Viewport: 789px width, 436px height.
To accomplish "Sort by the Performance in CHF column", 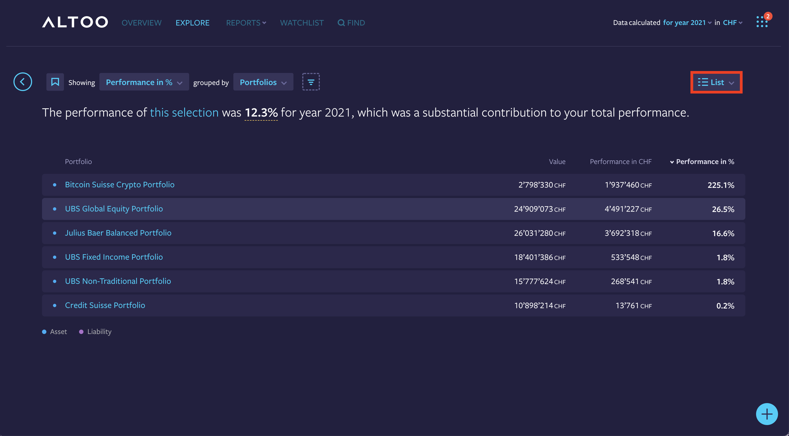I will (620, 162).
